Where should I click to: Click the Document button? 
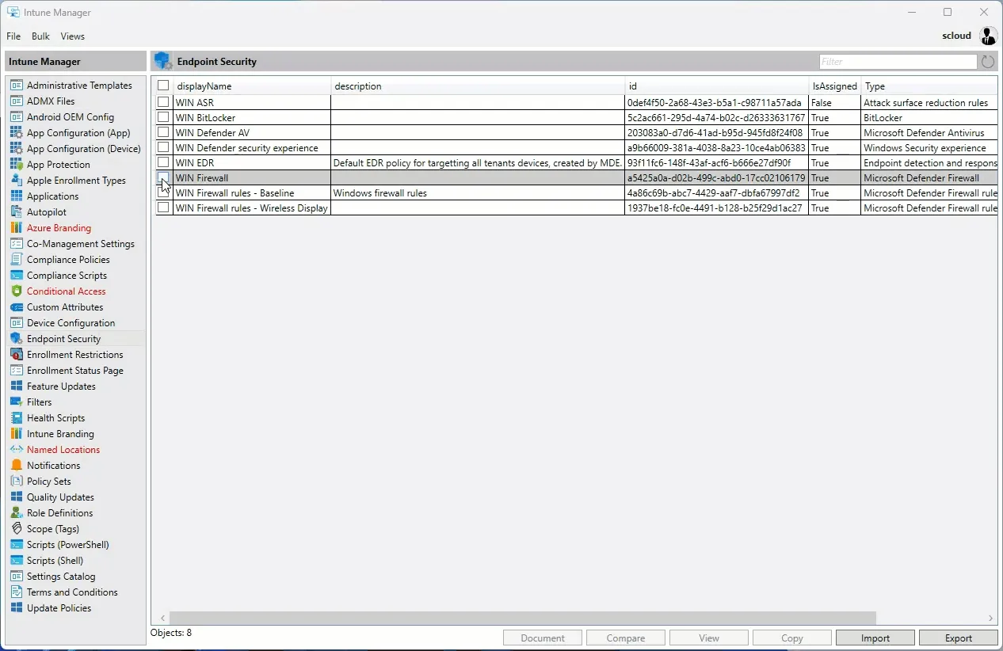(543, 638)
